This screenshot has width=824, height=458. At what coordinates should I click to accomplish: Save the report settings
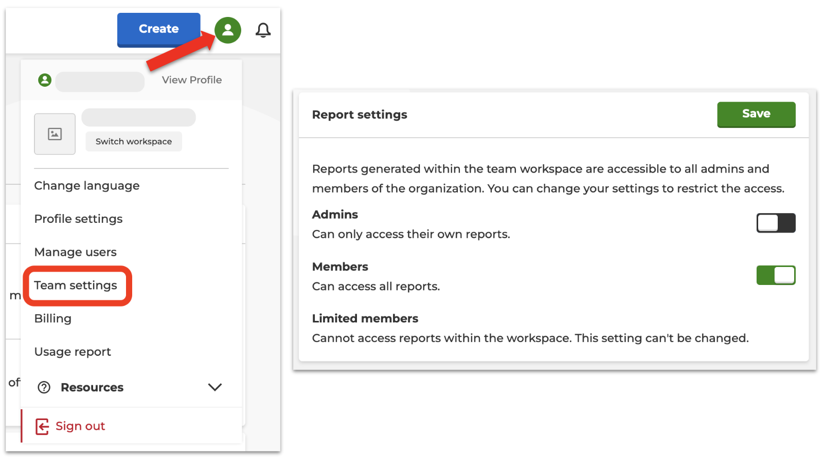point(756,114)
